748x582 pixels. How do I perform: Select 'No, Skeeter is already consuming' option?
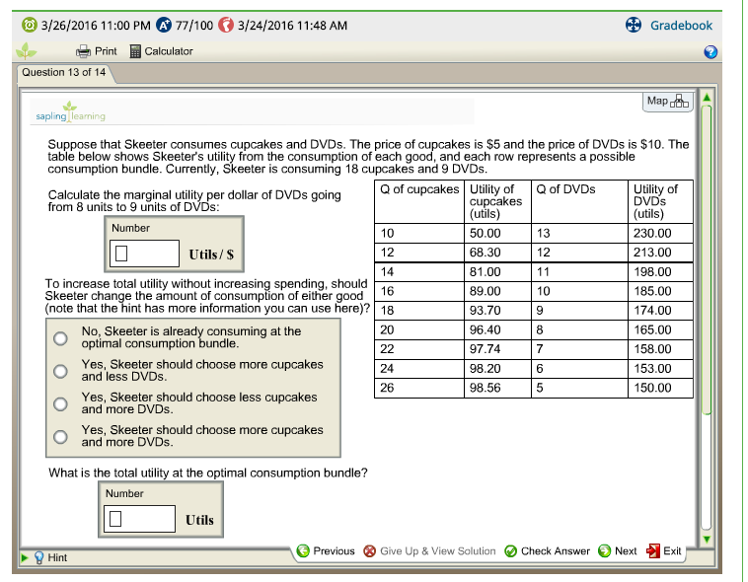(x=60, y=338)
